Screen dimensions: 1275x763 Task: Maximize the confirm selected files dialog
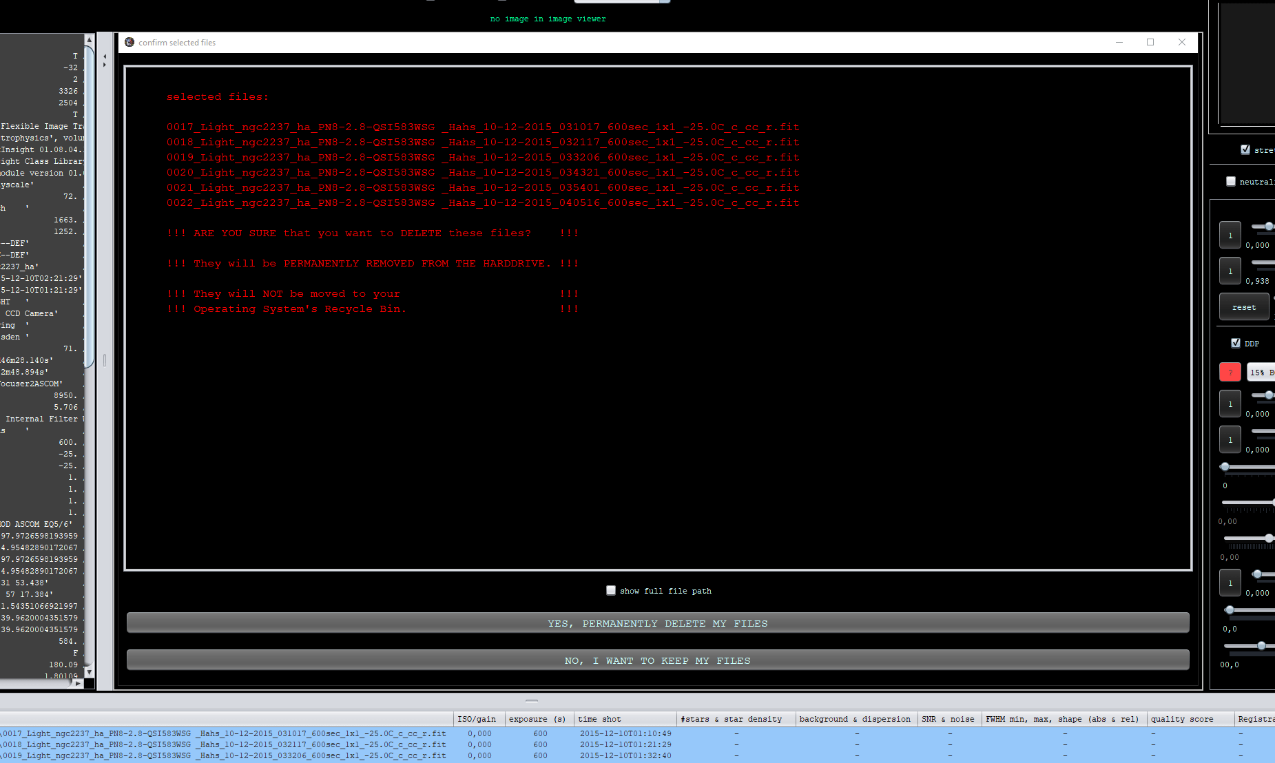[x=1150, y=42]
